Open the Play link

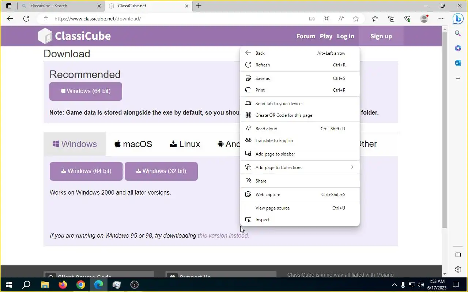click(326, 36)
